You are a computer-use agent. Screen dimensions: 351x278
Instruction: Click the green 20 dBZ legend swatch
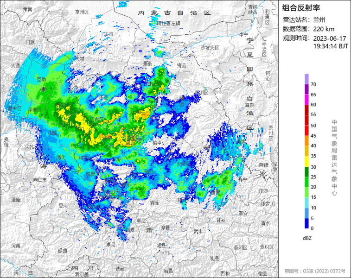point(306,182)
